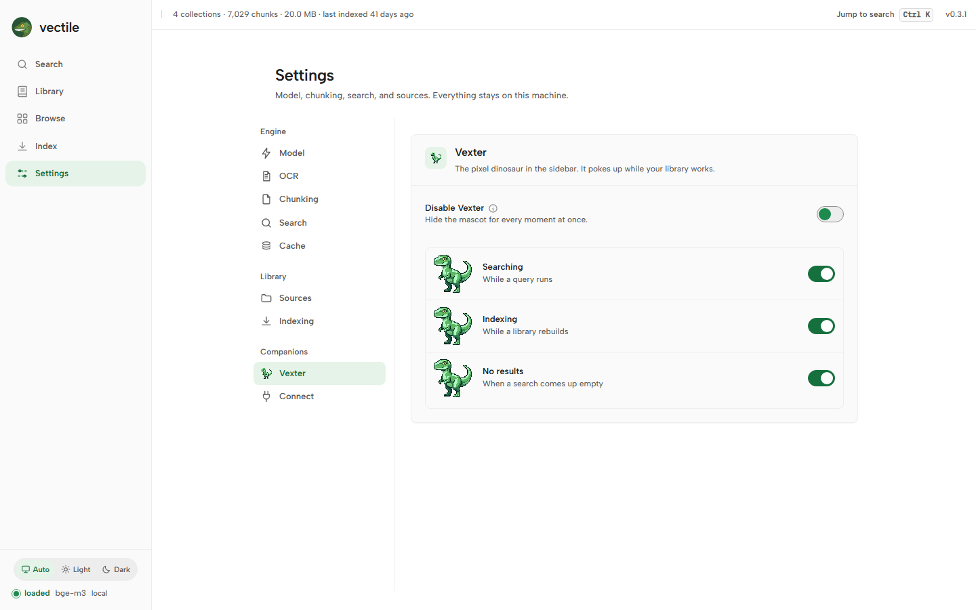Switch theme to Light
Image resolution: width=976 pixels, height=610 pixels.
pyautogui.click(x=76, y=569)
